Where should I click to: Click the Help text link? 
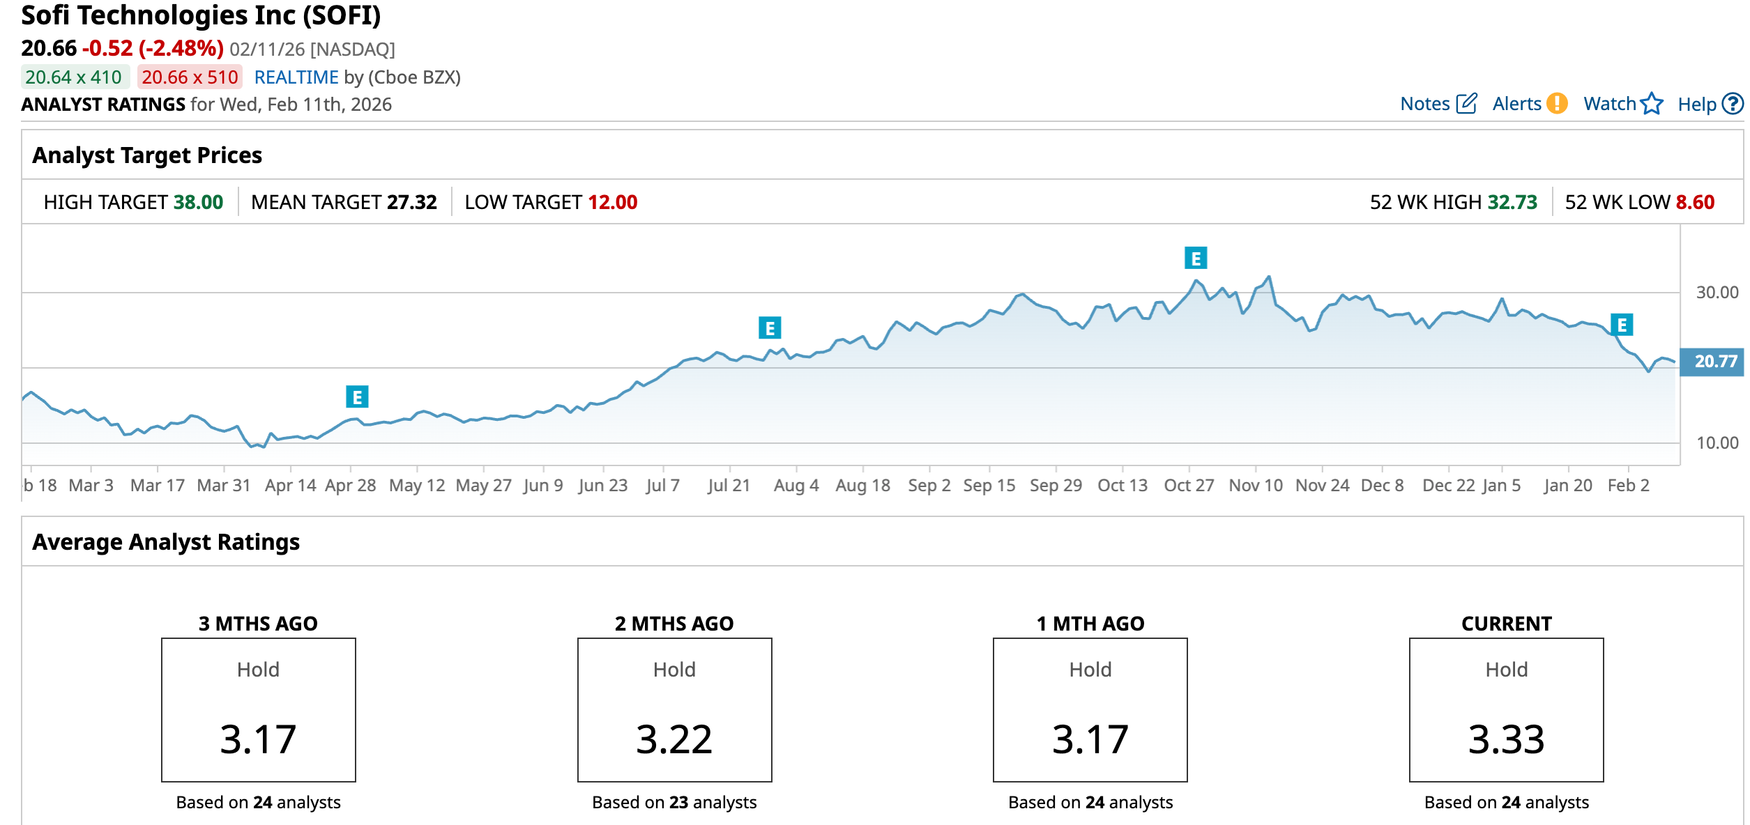[x=1696, y=105]
